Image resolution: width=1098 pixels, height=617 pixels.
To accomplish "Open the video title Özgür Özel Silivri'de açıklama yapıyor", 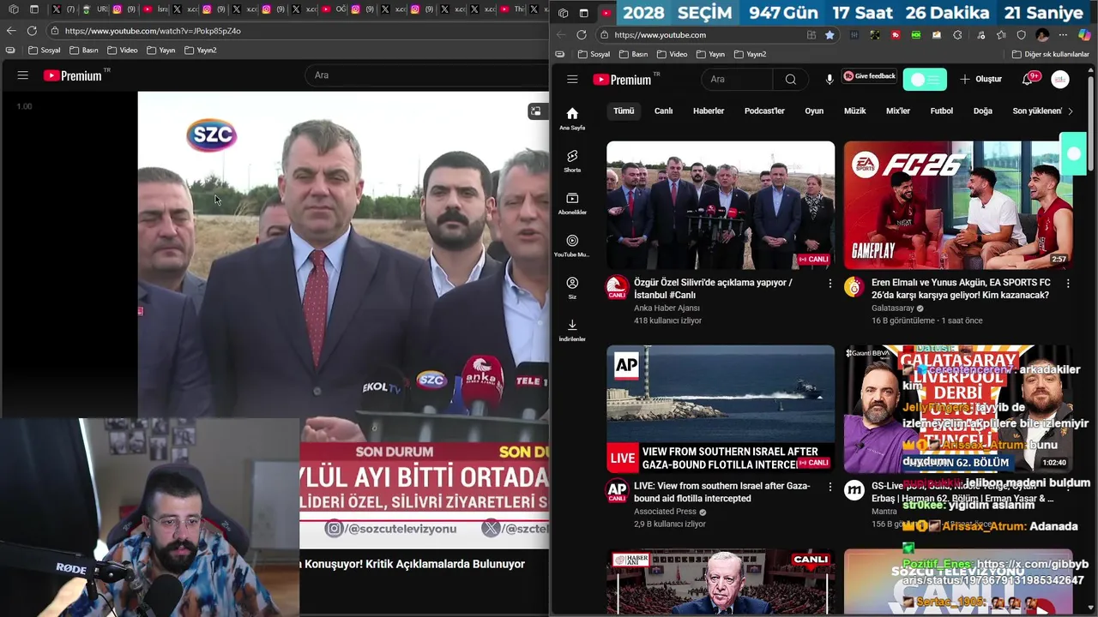I will [713, 288].
